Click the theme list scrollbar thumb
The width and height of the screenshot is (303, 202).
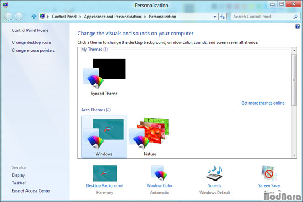(x=294, y=80)
